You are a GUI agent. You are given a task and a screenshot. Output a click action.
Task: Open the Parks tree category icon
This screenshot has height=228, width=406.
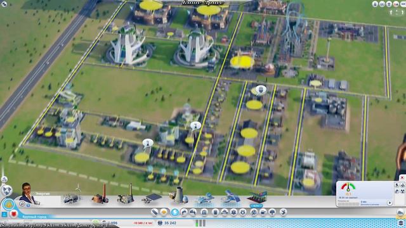272,212
